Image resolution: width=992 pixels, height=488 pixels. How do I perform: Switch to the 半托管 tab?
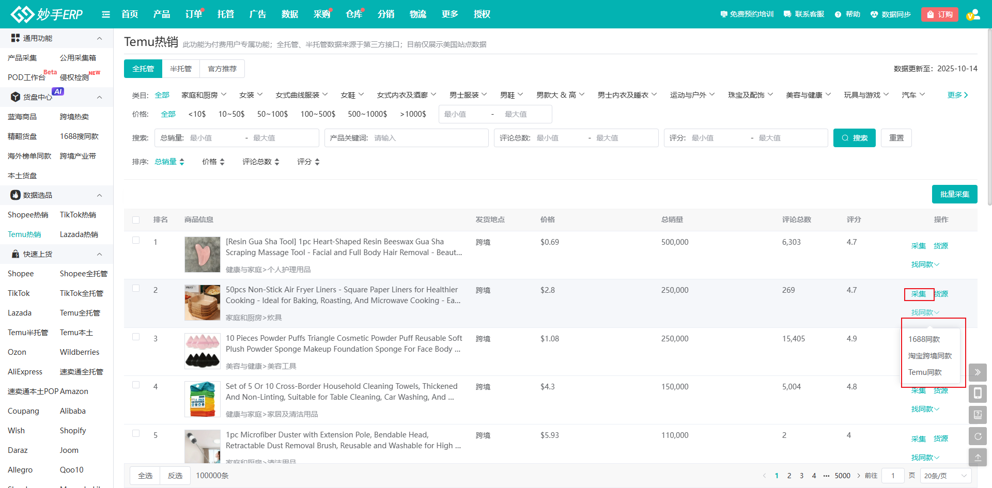tap(181, 69)
